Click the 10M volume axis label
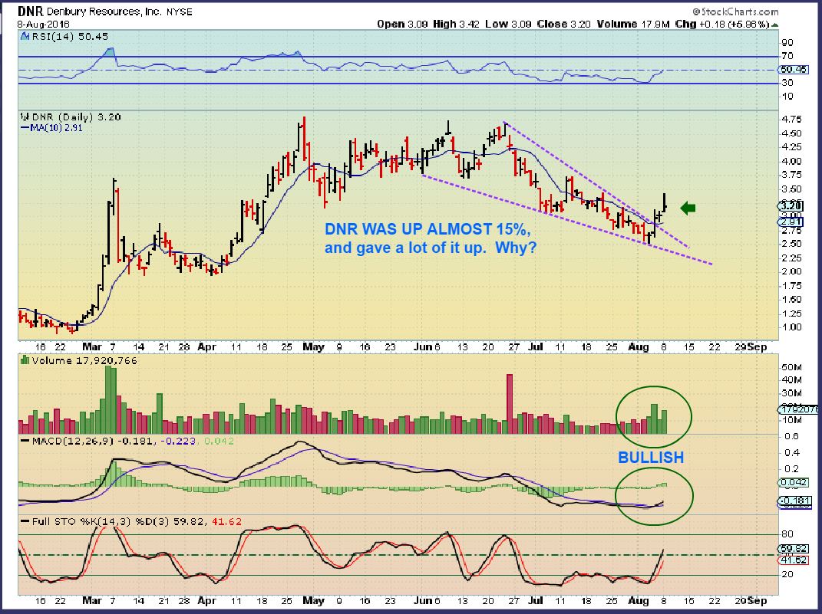This screenshot has height=614, width=822. pos(791,420)
